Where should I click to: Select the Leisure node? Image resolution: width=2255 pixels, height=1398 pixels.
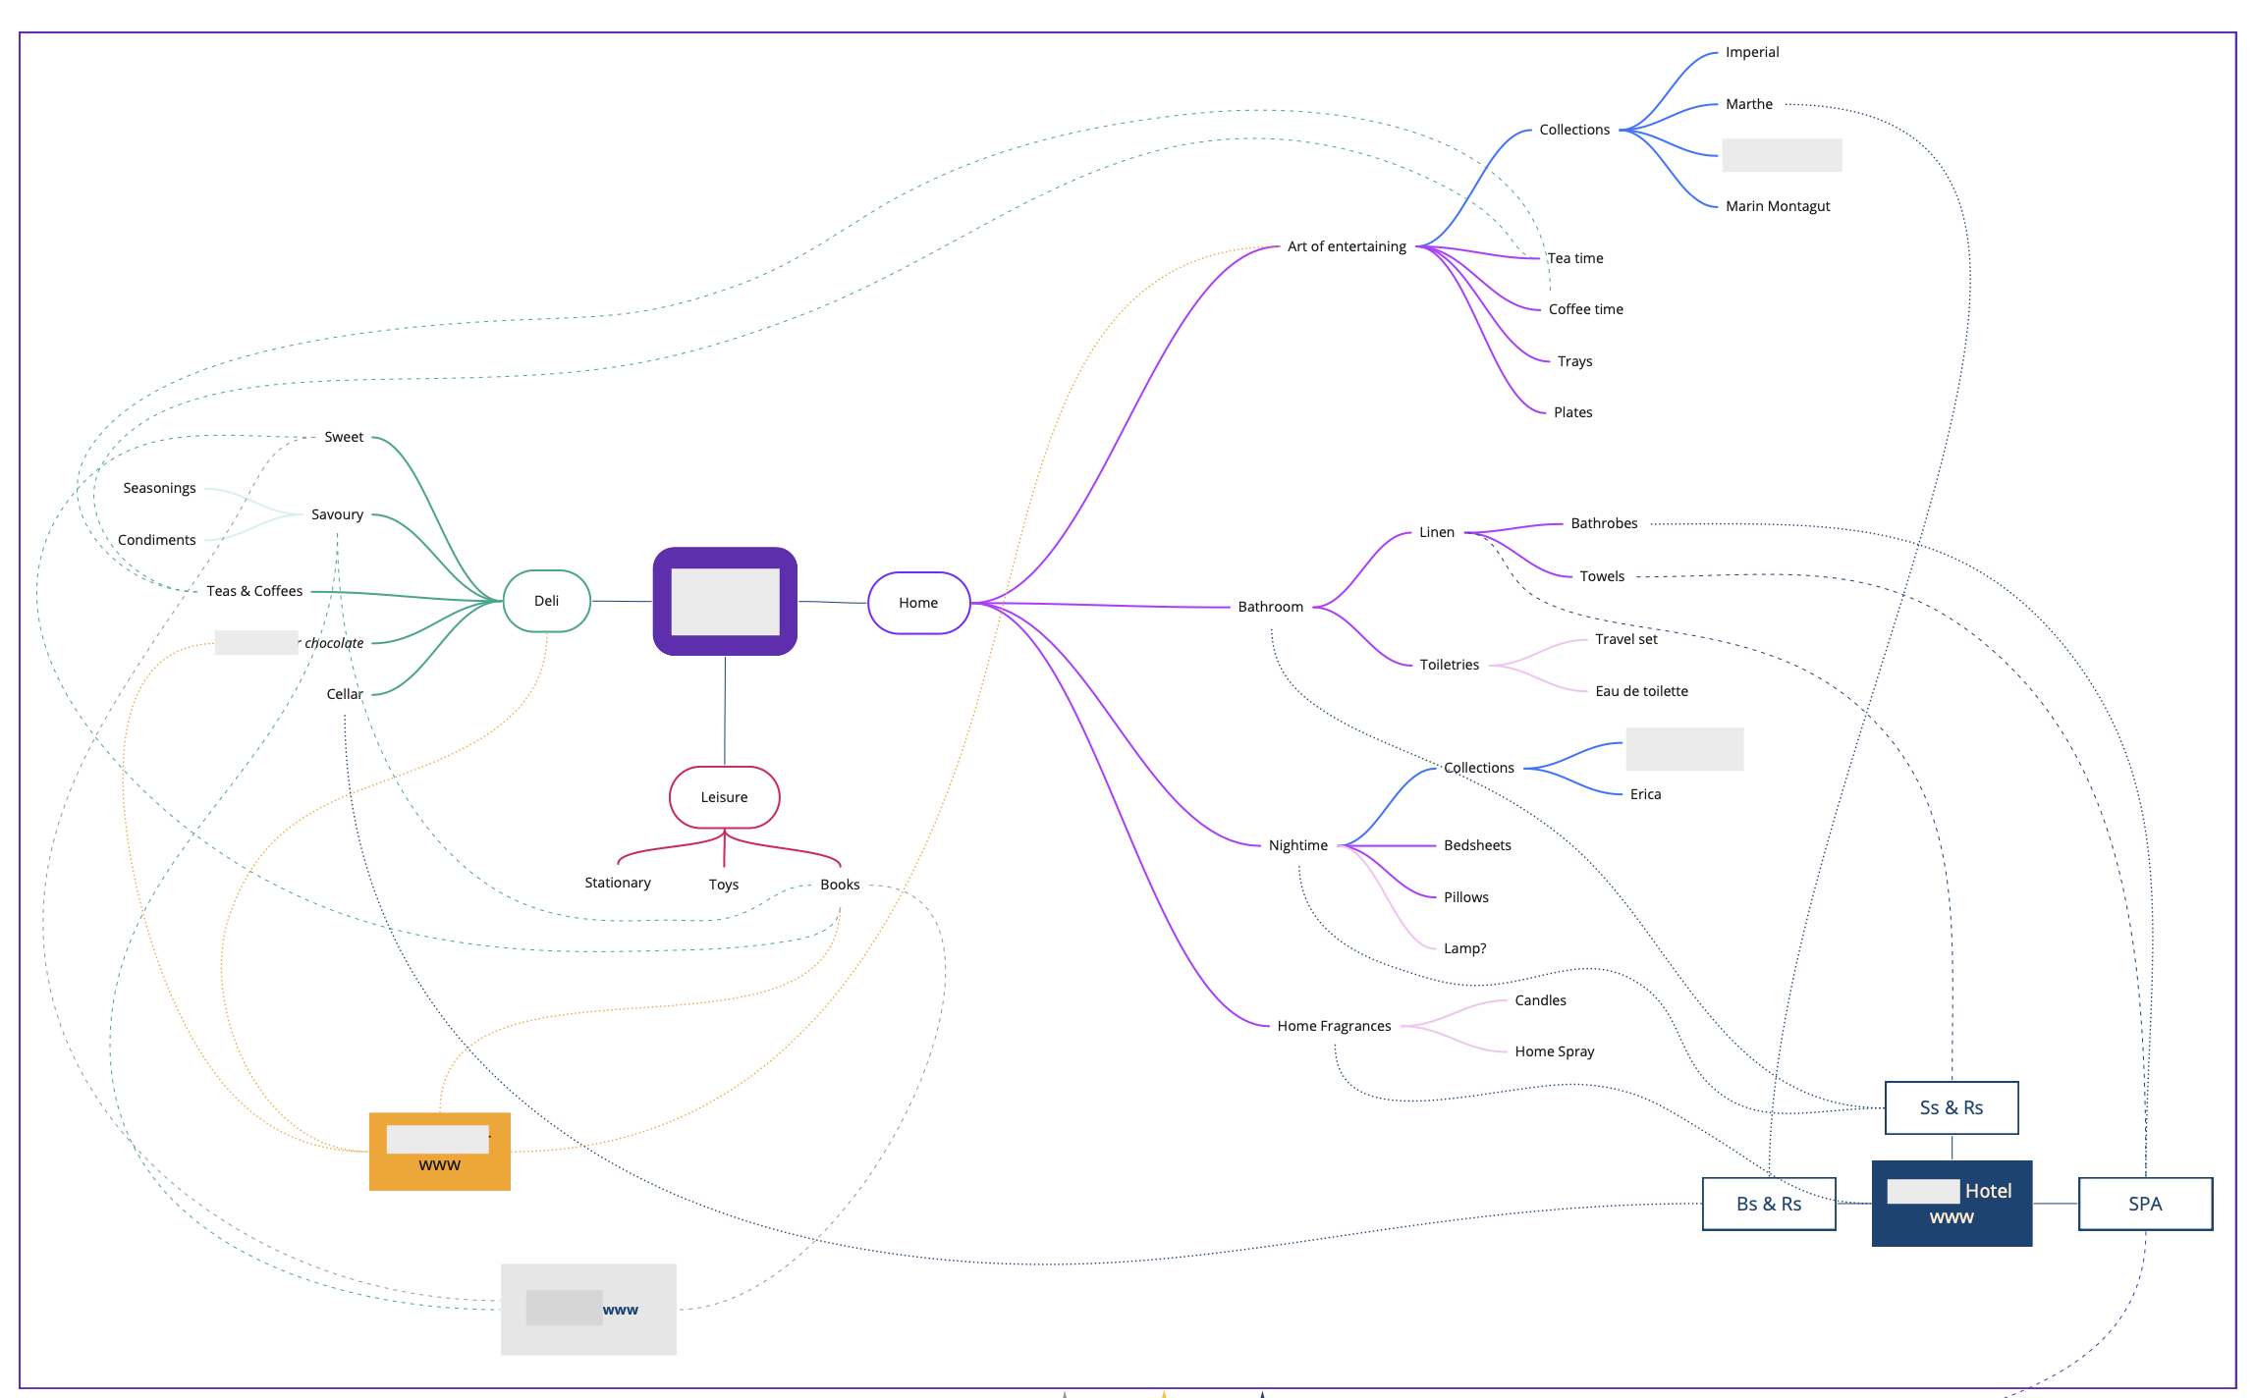click(x=724, y=797)
